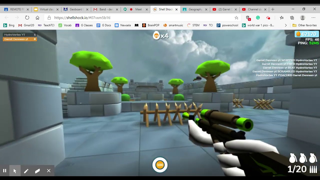Open the Vocab bookmark
This screenshot has height=180, width=320.
coord(65,25)
